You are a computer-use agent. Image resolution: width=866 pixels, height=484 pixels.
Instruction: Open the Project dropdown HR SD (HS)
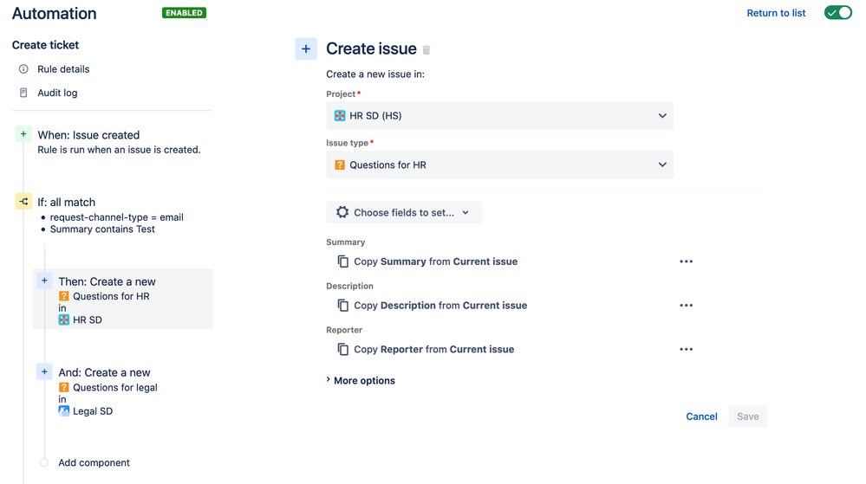pyautogui.click(x=499, y=116)
